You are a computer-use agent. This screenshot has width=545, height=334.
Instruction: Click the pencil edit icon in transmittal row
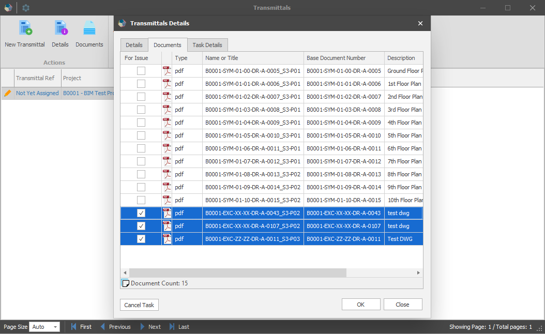[8, 93]
